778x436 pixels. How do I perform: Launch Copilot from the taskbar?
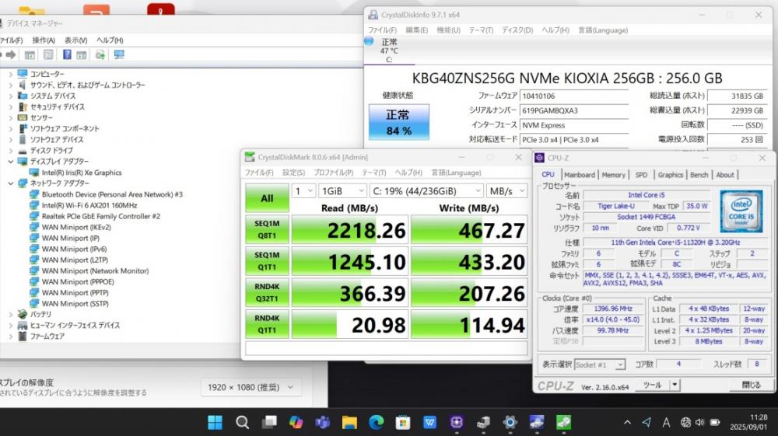point(296,422)
